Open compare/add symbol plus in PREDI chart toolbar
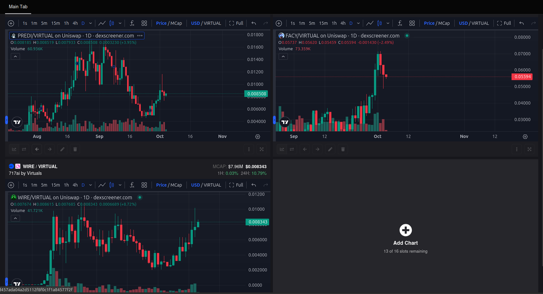Image resolution: width=543 pixels, height=294 pixels. coord(11,23)
